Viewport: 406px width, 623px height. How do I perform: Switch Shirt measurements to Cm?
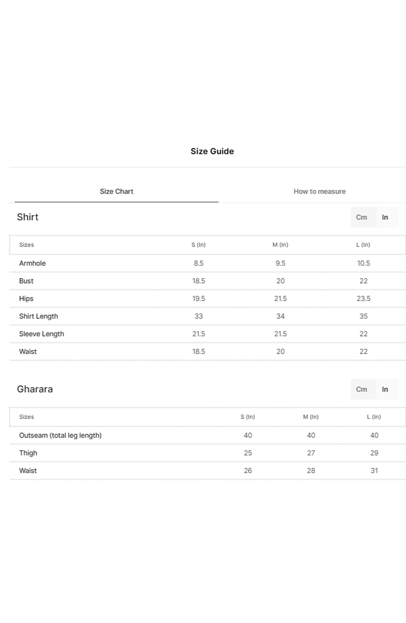[x=361, y=217]
